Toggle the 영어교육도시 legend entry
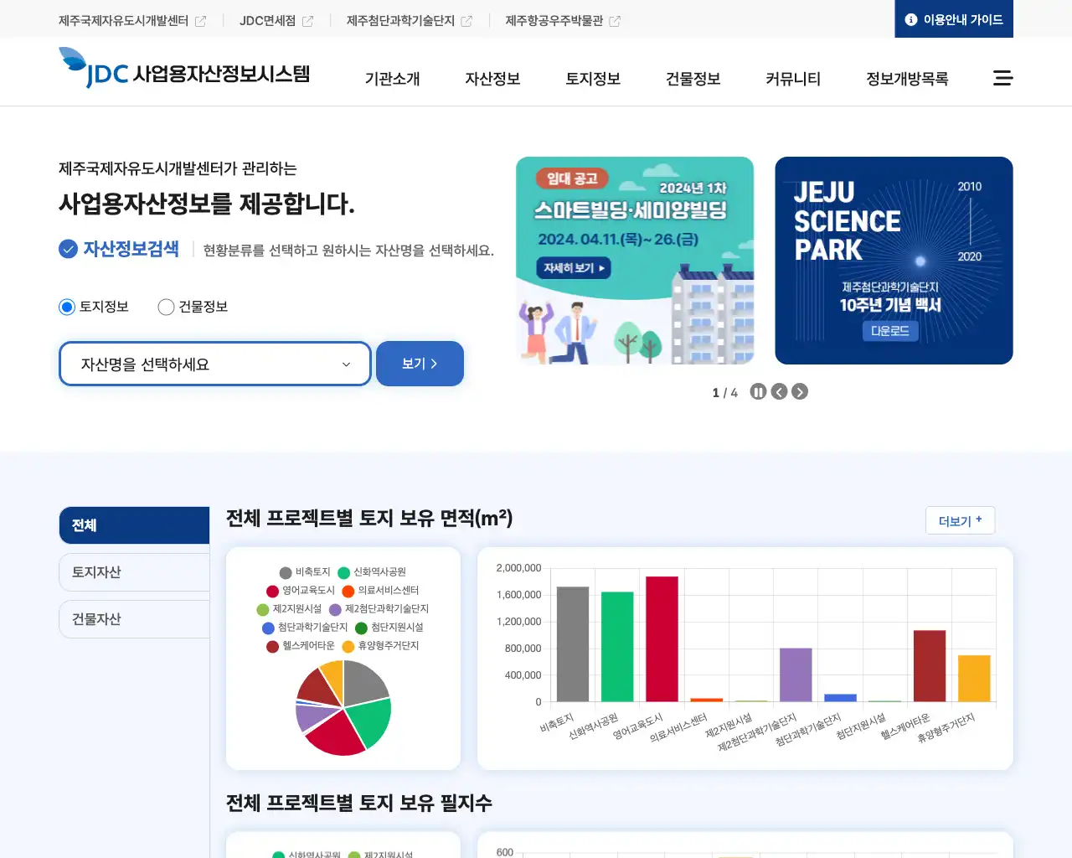This screenshot has height=858, width=1072. point(301,591)
